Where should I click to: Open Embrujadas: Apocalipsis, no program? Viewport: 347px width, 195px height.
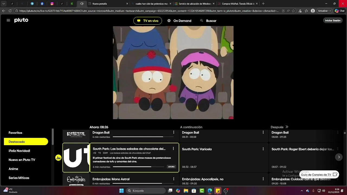pyautogui.click(x=224, y=180)
